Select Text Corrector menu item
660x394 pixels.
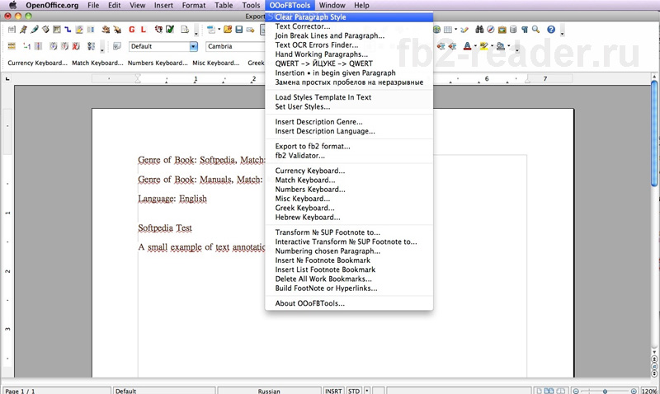349,26
